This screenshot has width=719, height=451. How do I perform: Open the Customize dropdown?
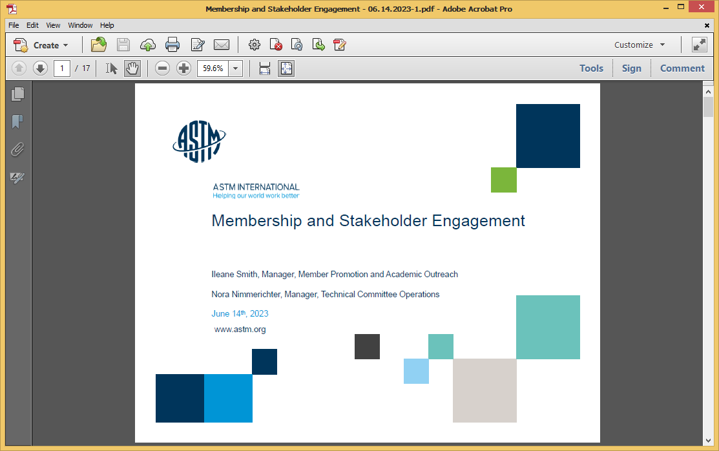click(x=639, y=45)
